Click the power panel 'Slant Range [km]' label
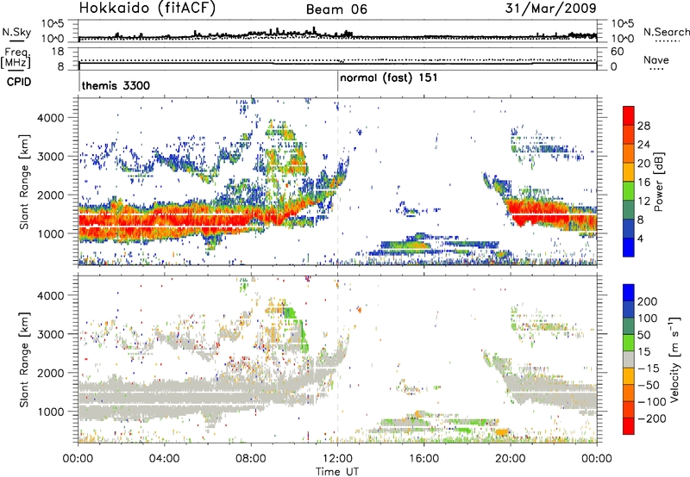This screenshot has height=477, width=690. pos(24,182)
